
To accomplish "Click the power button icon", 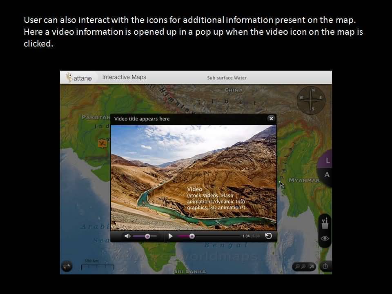I will click(x=325, y=266).
